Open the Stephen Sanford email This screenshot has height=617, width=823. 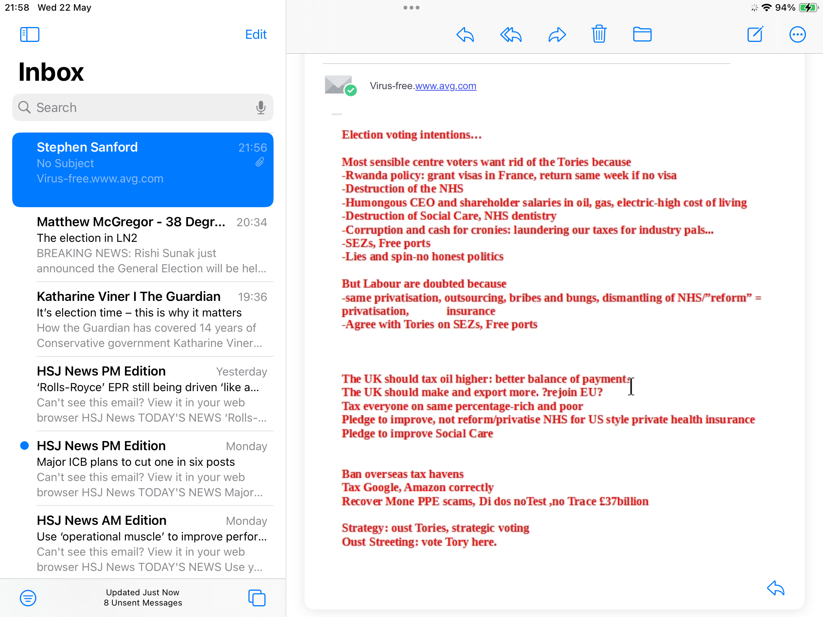pyautogui.click(x=143, y=170)
